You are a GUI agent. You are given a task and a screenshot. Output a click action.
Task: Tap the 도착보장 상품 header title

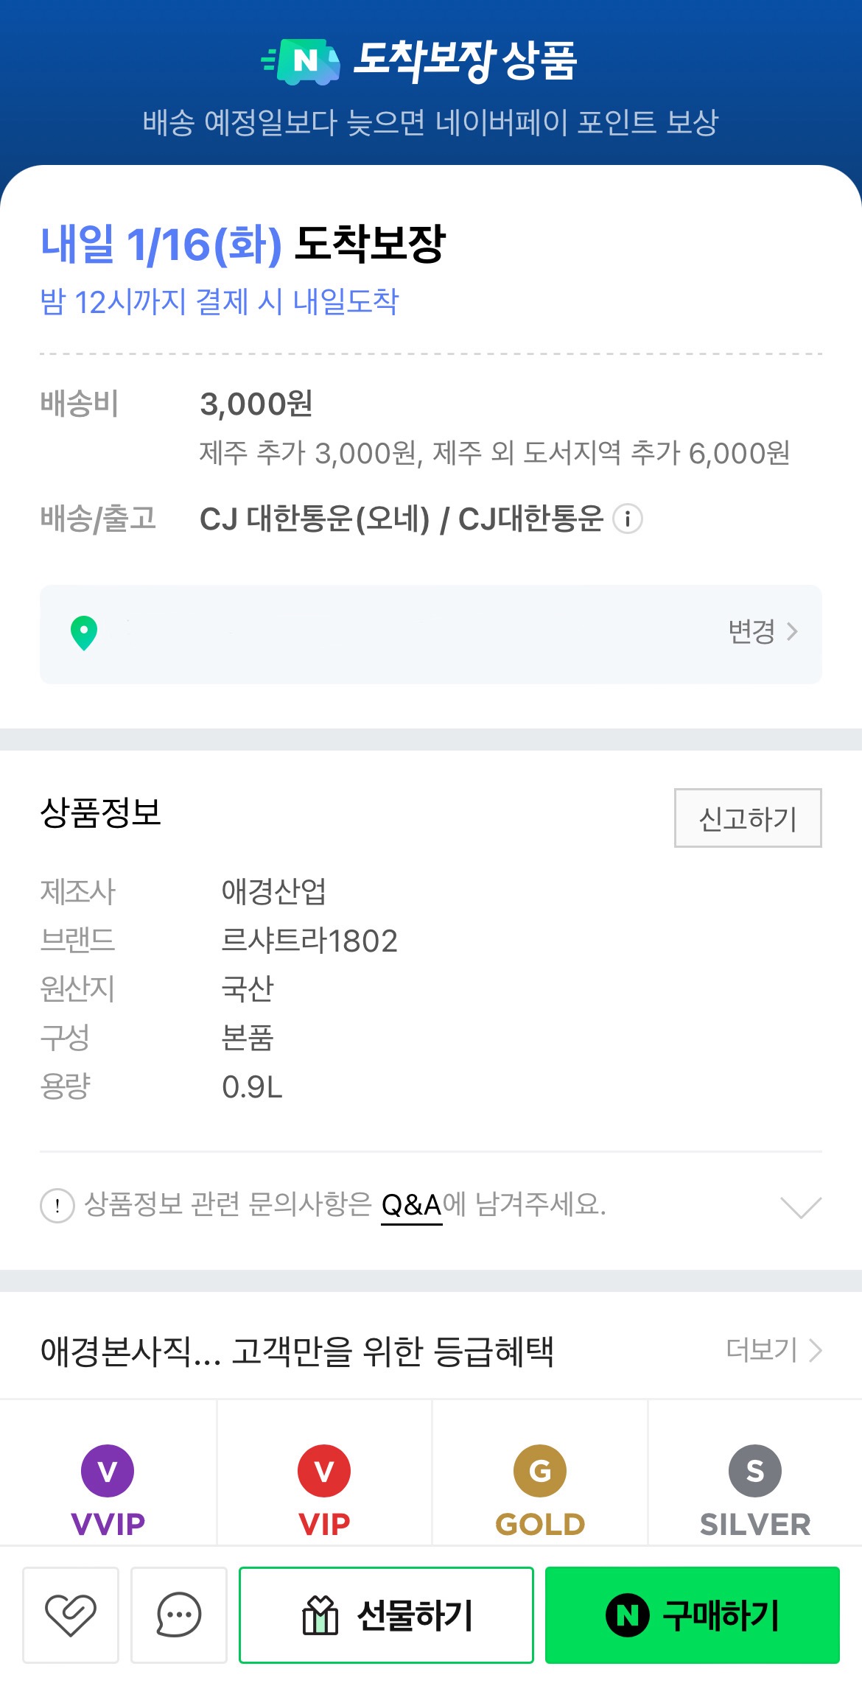pyautogui.click(x=464, y=60)
